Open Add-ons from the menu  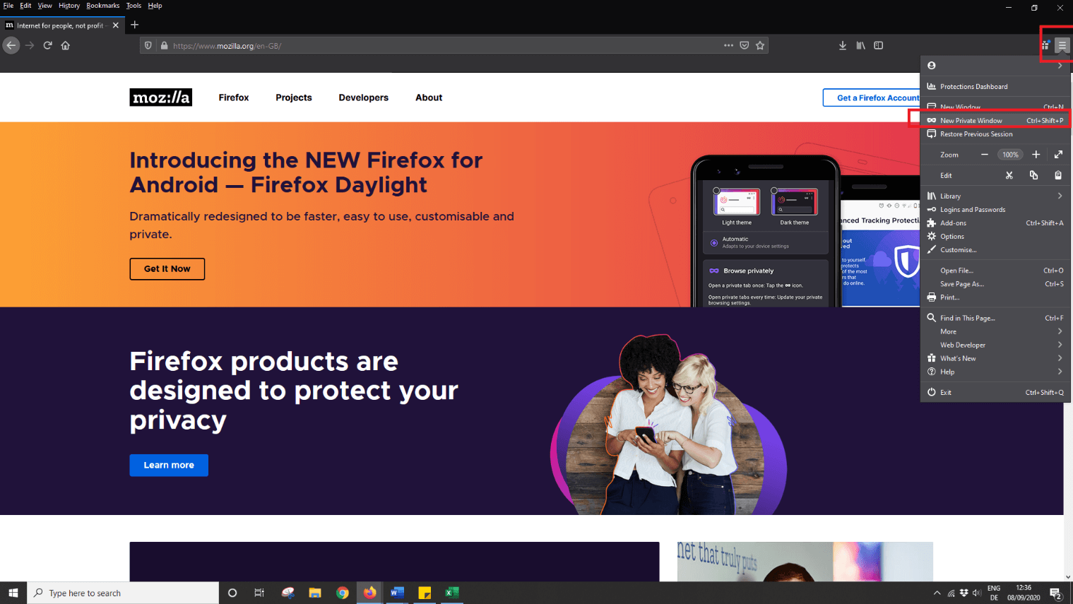point(995,223)
